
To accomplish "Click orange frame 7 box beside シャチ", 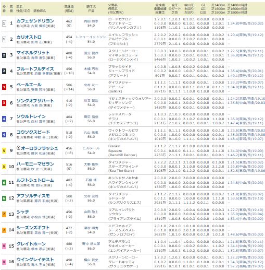I will point(4,214).
